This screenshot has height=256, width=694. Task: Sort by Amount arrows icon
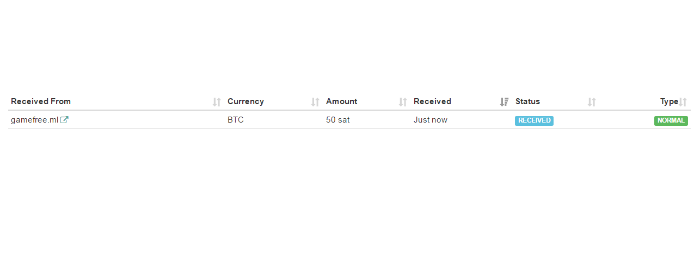tap(403, 102)
